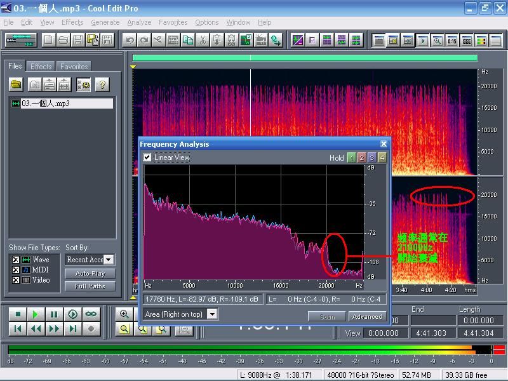Open the zoom magnifier icon in the right toolbar group
The width and height of the screenshot is (508, 381).
(438, 41)
